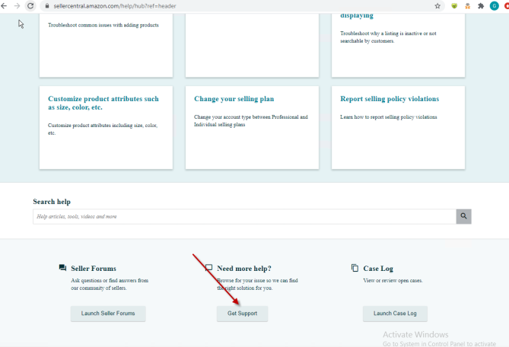
Task: Click the browser back arrow
Action: point(4,6)
